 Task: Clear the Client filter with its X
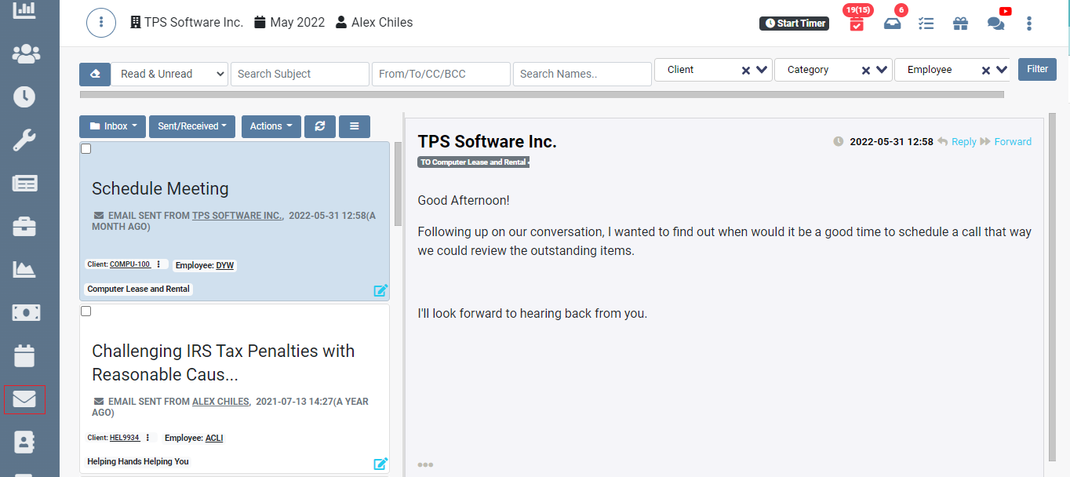point(746,71)
